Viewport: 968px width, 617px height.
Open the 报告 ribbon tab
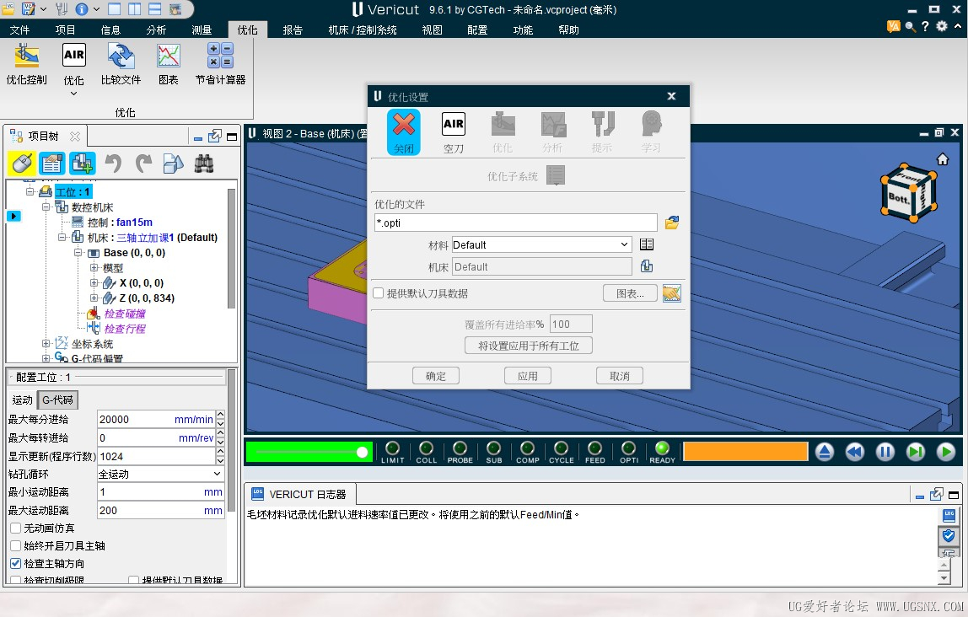pos(293,30)
